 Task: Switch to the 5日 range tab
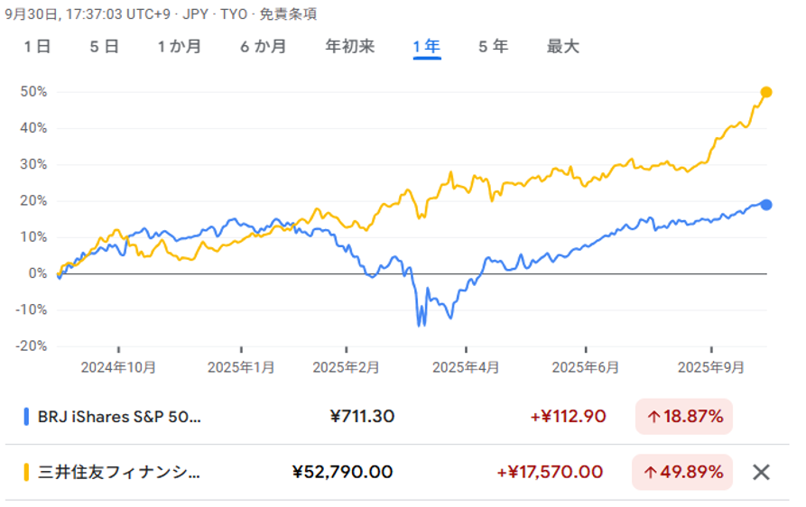104,47
